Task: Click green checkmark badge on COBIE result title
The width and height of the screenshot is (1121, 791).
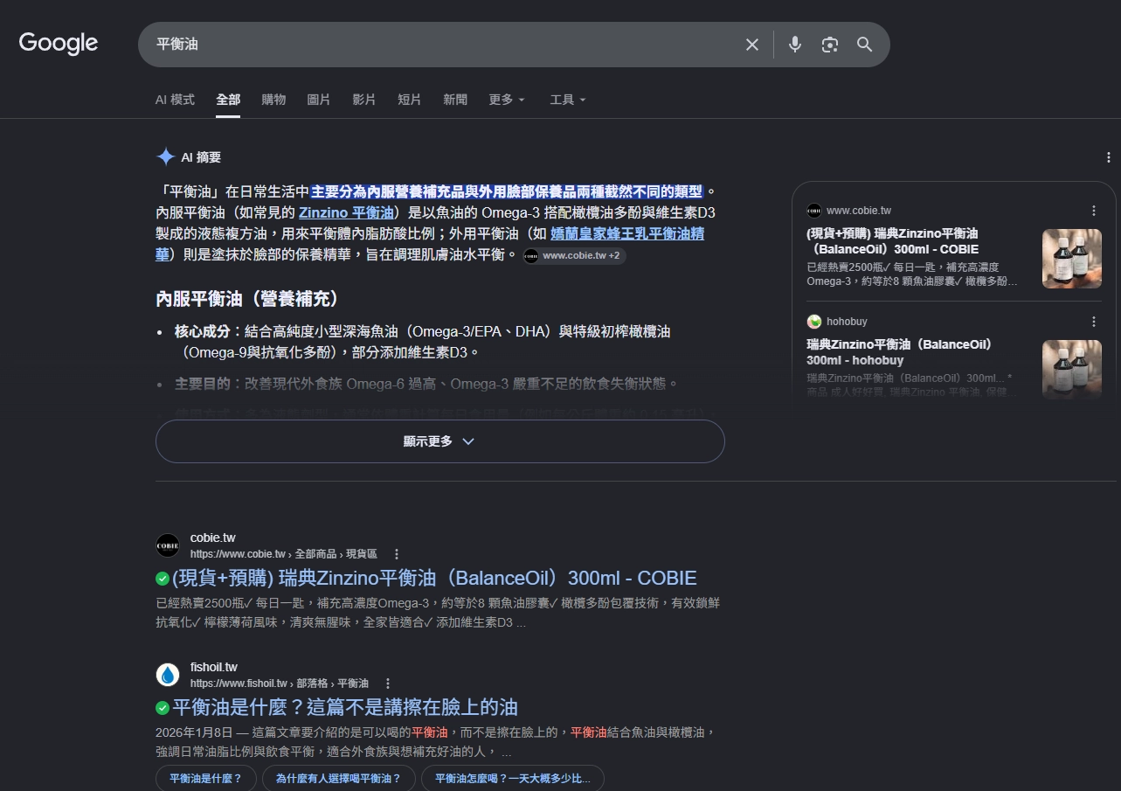Action: pos(163,579)
